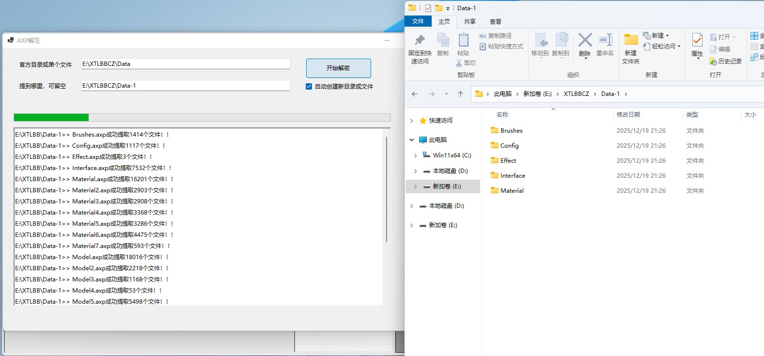The image size is (764, 356).
Task: Click the official directory path input field
Action: [186, 64]
